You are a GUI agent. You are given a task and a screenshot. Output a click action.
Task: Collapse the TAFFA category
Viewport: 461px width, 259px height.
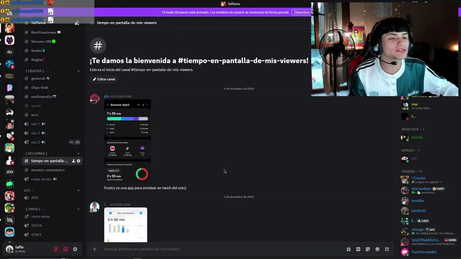point(35,209)
